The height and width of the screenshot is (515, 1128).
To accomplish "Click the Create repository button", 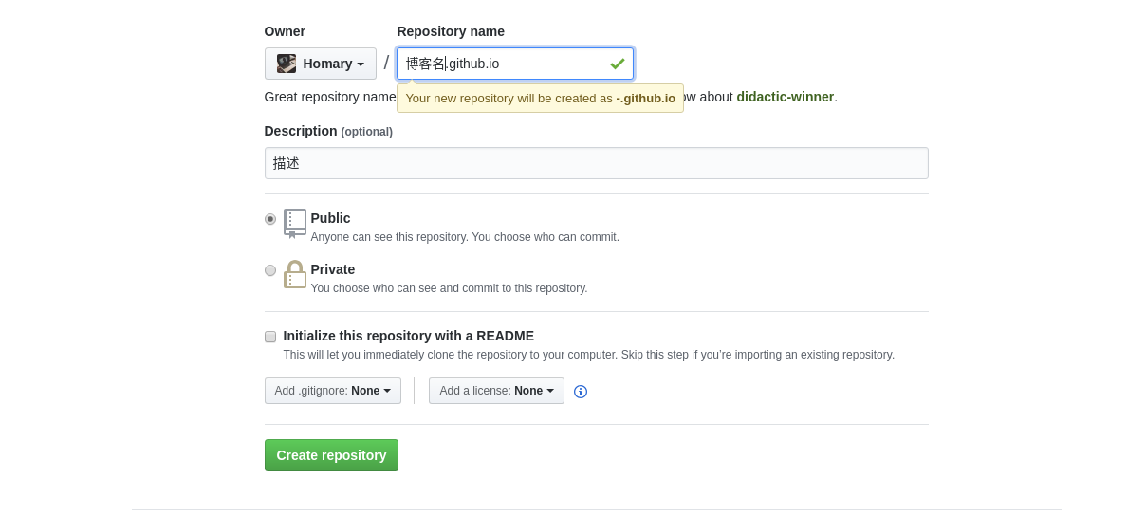I will tap(332, 455).
